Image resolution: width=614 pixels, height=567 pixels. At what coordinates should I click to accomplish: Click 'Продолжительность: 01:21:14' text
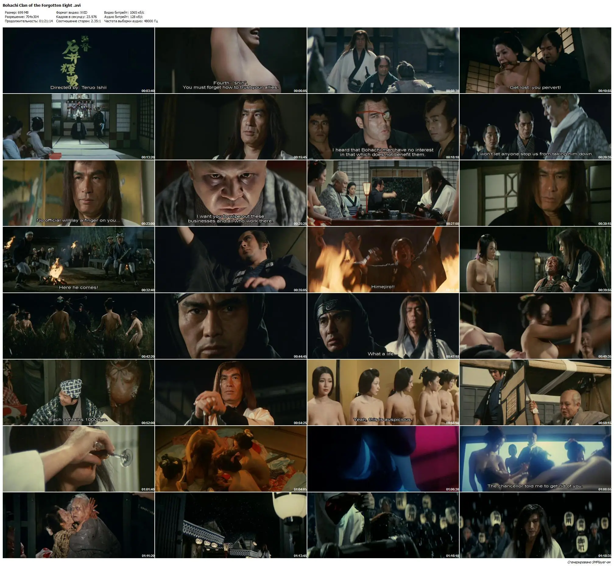[29, 21]
